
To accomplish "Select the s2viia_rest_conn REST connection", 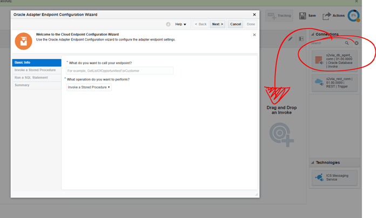I will pyautogui.click(x=334, y=83).
